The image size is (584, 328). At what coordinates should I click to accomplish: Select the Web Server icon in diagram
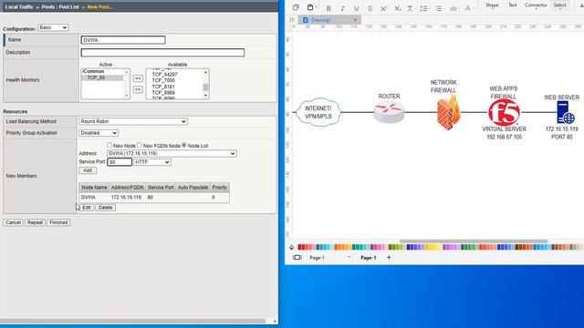click(565, 112)
